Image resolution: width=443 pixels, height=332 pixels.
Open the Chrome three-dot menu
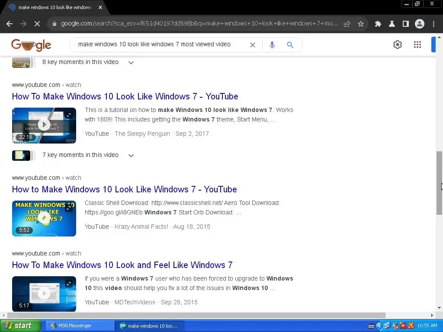click(x=433, y=24)
